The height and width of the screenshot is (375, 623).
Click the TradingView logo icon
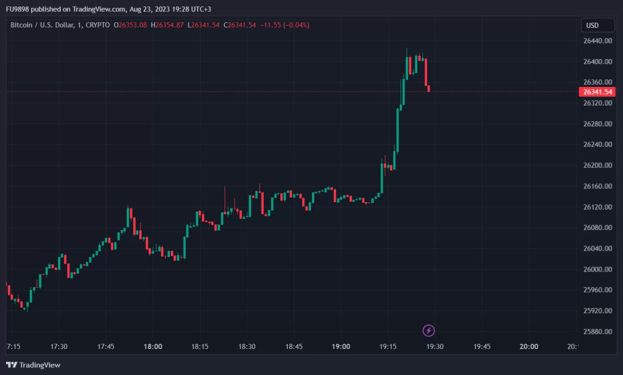pos(11,365)
